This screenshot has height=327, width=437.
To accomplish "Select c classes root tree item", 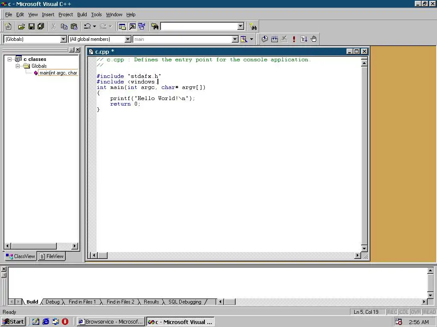I will point(35,59).
